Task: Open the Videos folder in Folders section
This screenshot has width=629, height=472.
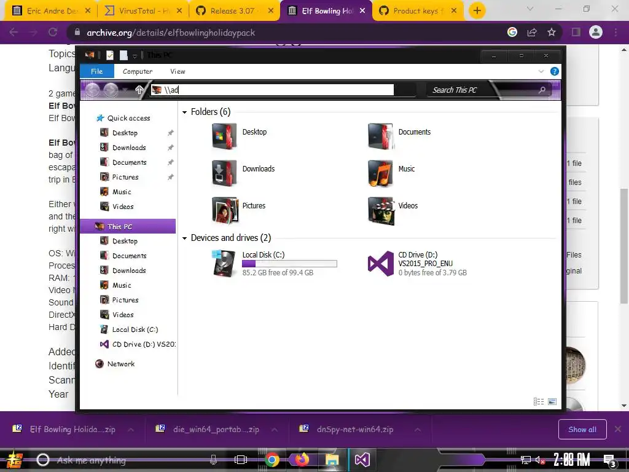Action: [393, 210]
